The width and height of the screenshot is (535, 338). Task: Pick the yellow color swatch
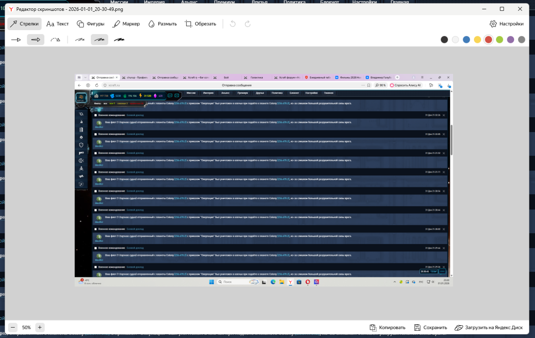(x=478, y=39)
